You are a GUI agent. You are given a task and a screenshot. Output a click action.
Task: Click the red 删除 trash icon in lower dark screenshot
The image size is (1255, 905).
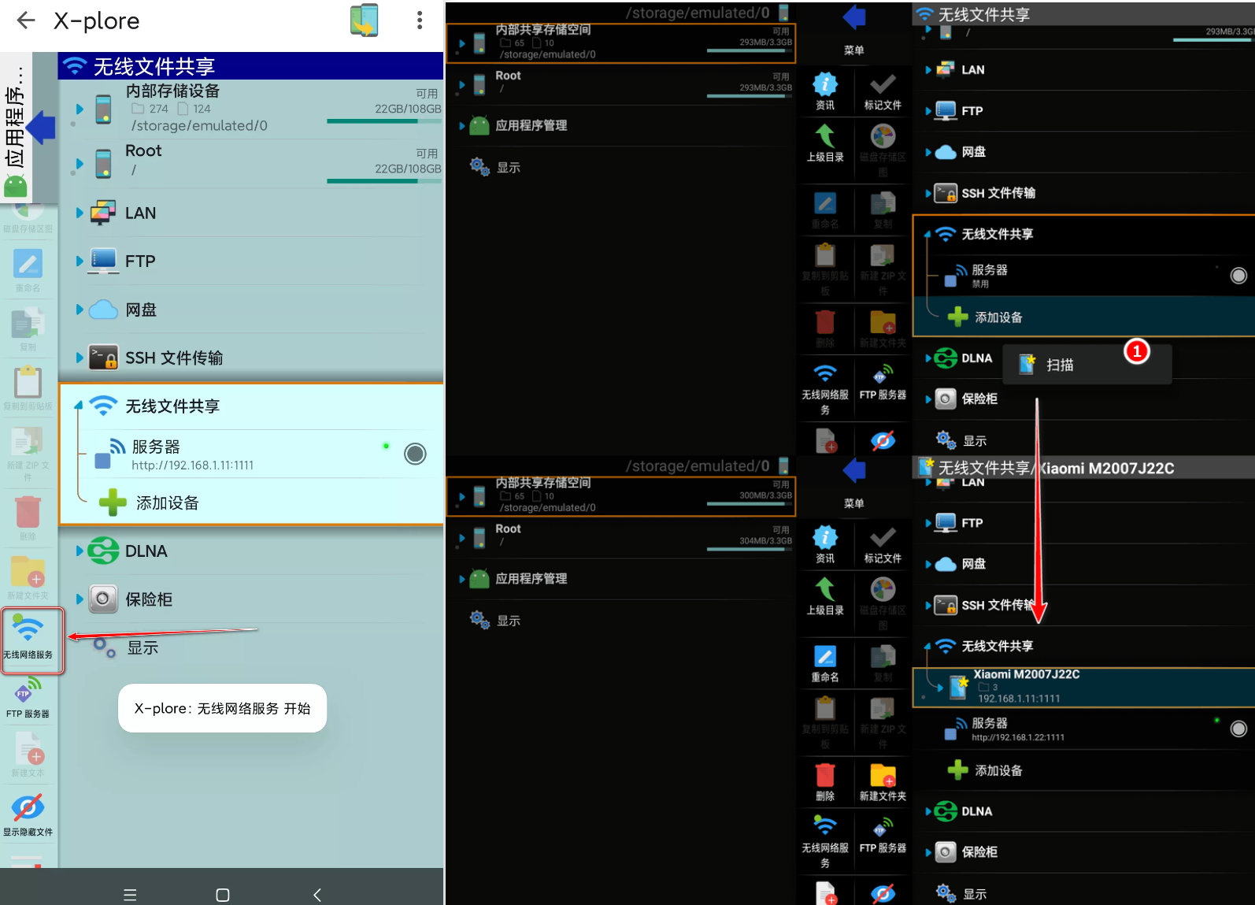click(824, 775)
